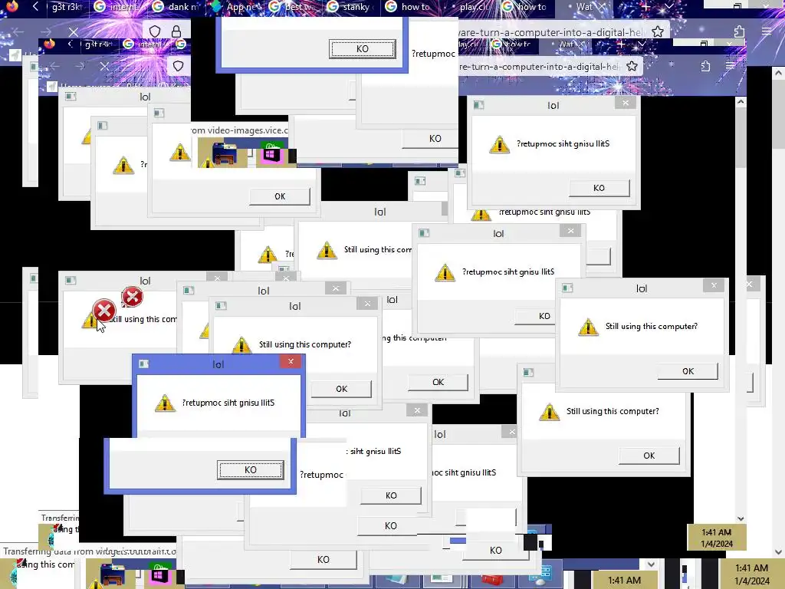Open hamburger menu in second Firefox window
Screen dimensions: 785x589
pyautogui.click(x=731, y=66)
